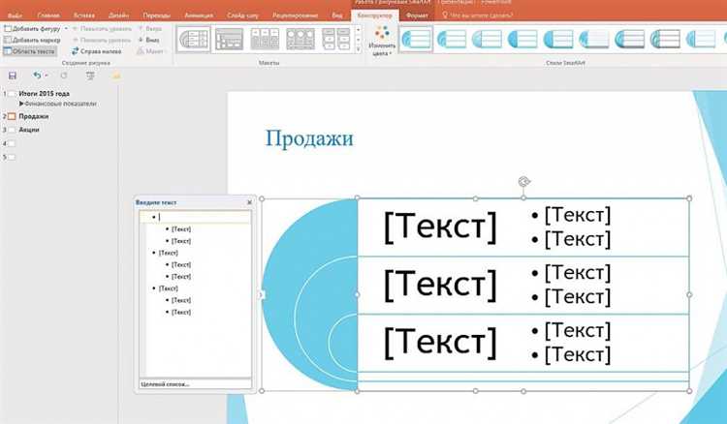727x424 pixels.
Task: Select slide 2 'Продажи' in outline
Action: 33,116
